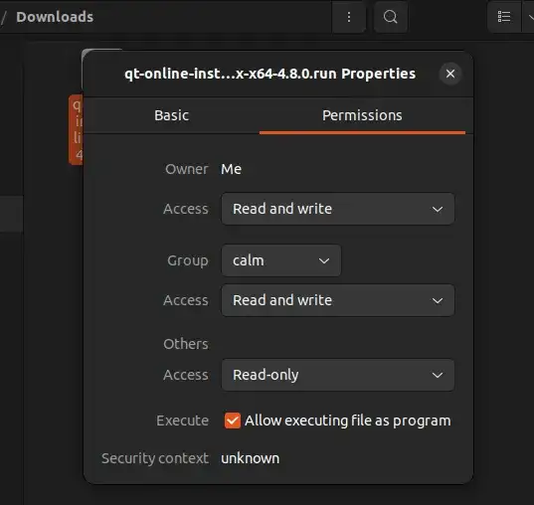Open the three-dot menu in header bar

pyautogui.click(x=349, y=17)
